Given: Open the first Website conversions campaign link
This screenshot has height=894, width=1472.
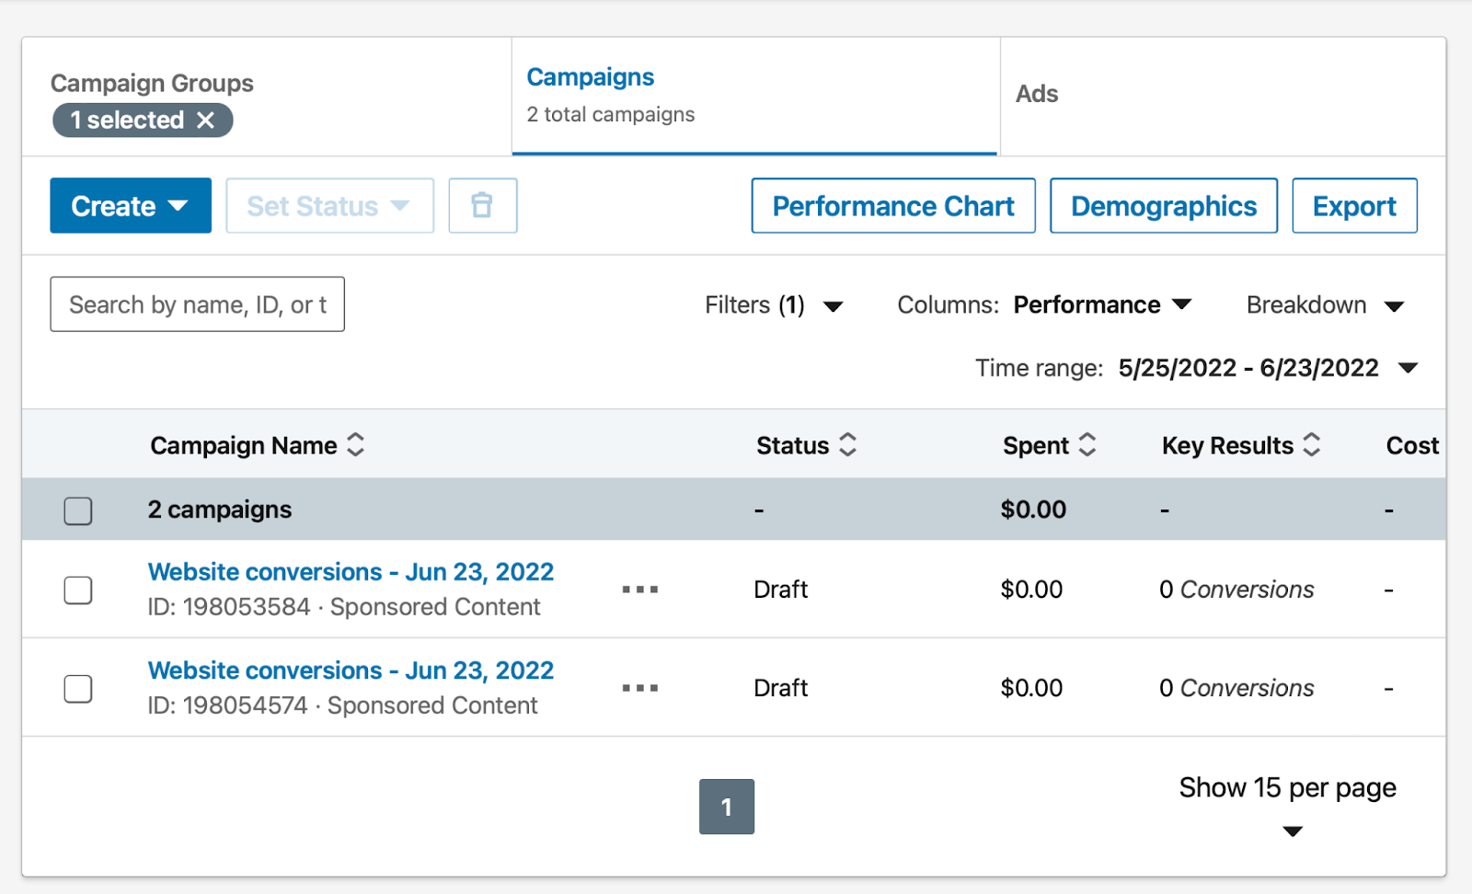Looking at the screenshot, I should [x=351, y=571].
